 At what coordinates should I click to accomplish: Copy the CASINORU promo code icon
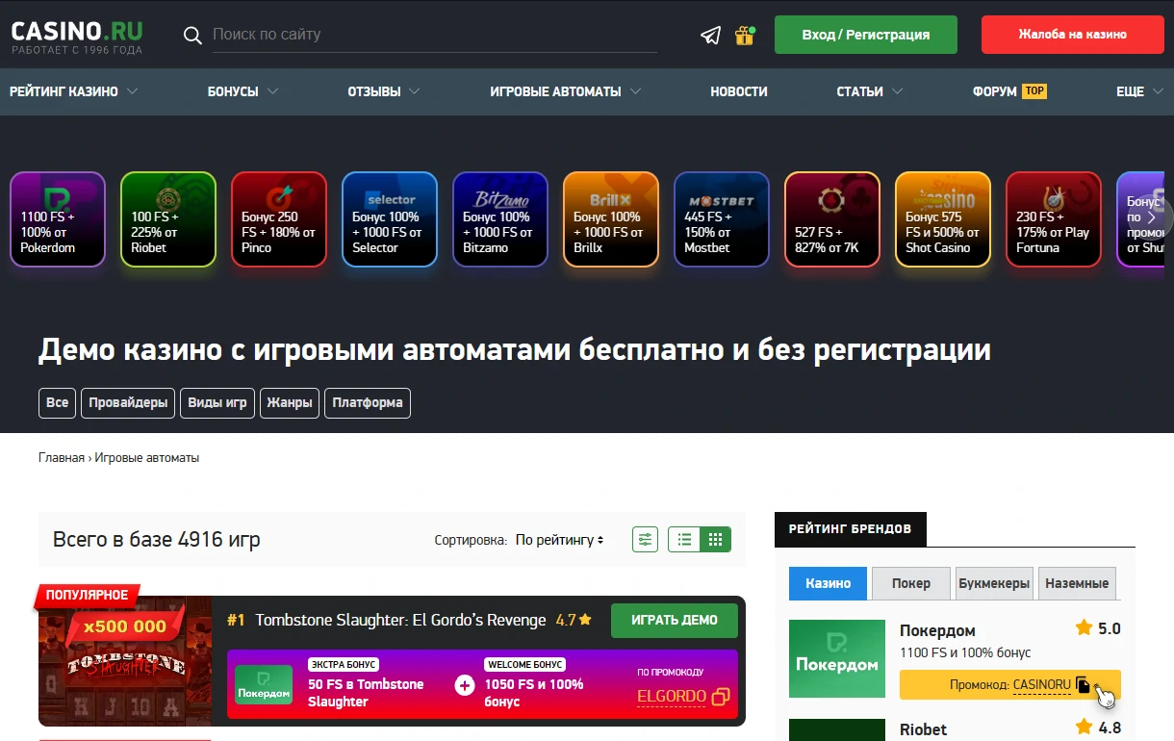pyautogui.click(x=1083, y=685)
